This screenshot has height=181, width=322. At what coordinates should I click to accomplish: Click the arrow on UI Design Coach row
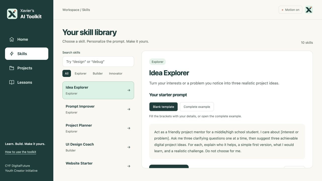129,147
